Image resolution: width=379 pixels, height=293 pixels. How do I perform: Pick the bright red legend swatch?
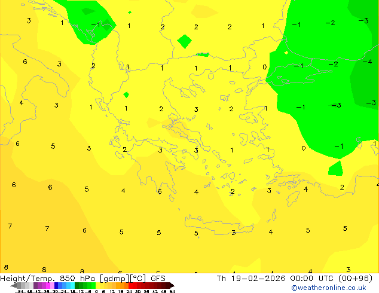pyautogui.click(x=130, y=285)
